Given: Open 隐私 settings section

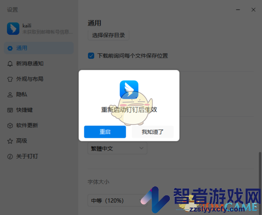Looking at the screenshot, I should pyautogui.click(x=39, y=95).
